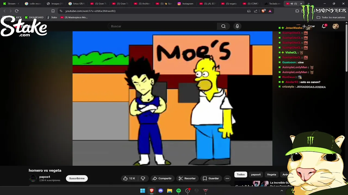This screenshot has width=348, height=195.
Task: Save the video with Guardar
Action: 211,178
